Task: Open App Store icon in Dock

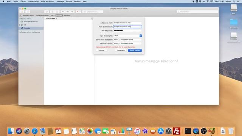Action: click(161, 131)
